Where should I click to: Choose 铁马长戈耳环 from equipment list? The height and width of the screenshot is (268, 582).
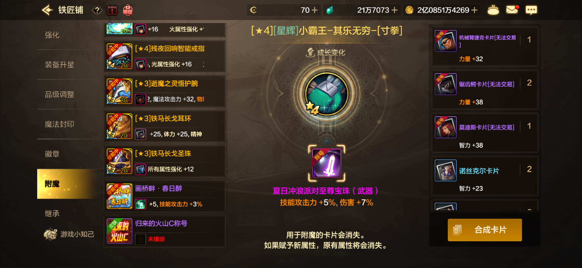pyautogui.click(x=165, y=126)
